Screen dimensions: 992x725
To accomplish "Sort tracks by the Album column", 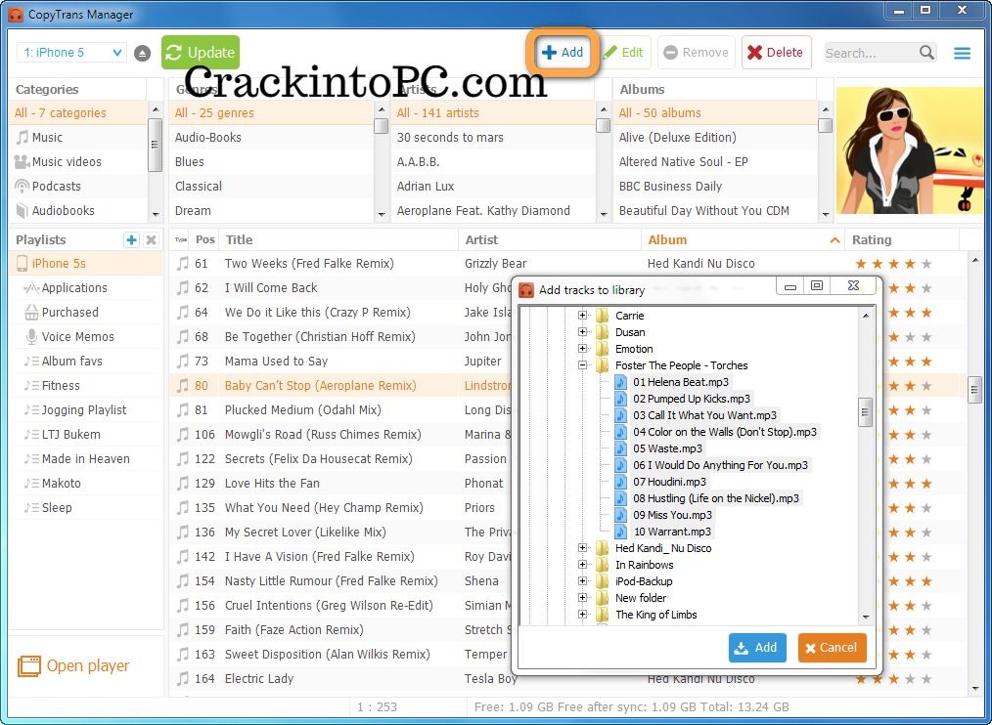I will (743, 239).
